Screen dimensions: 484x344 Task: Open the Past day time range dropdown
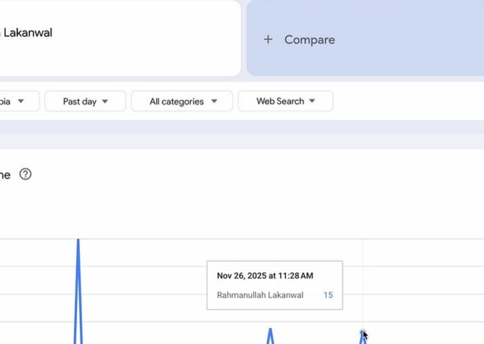(x=85, y=101)
